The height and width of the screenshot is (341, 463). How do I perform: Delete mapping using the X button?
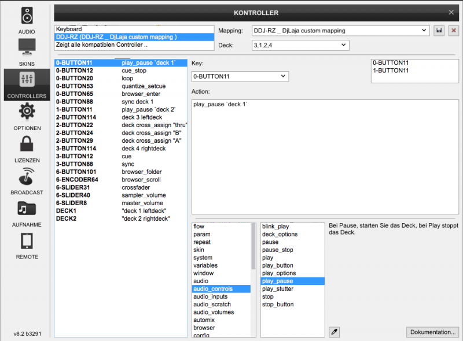[x=453, y=31]
